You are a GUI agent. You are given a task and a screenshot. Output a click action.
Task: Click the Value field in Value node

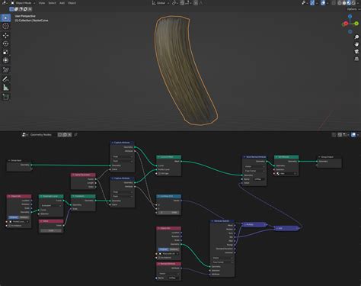51,230
